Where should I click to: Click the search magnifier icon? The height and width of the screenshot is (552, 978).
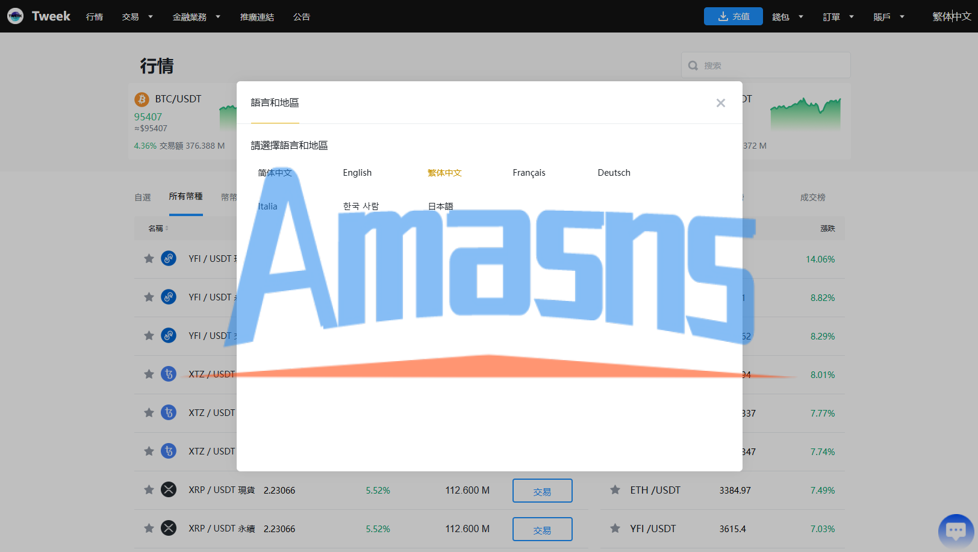(x=693, y=66)
